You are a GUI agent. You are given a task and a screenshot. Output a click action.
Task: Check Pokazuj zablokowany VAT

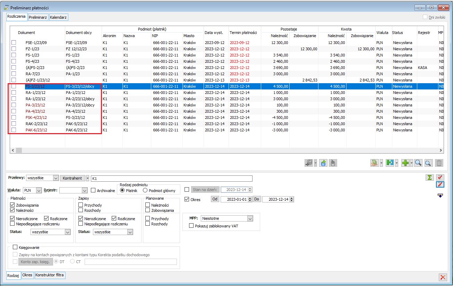(x=191, y=226)
